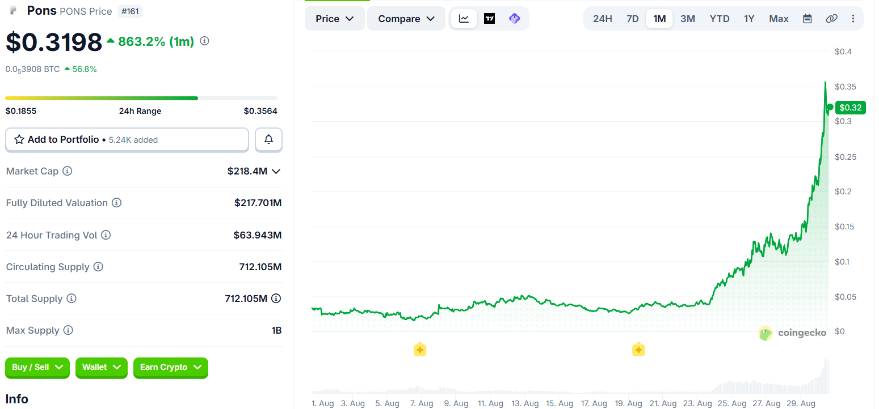
Task: Click the $0.3564 24h high value
Action: [x=260, y=111]
